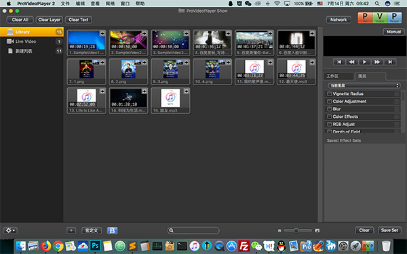Select the 10. 4.png thumbnail
The image size is (407, 254).
click(212, 72)
